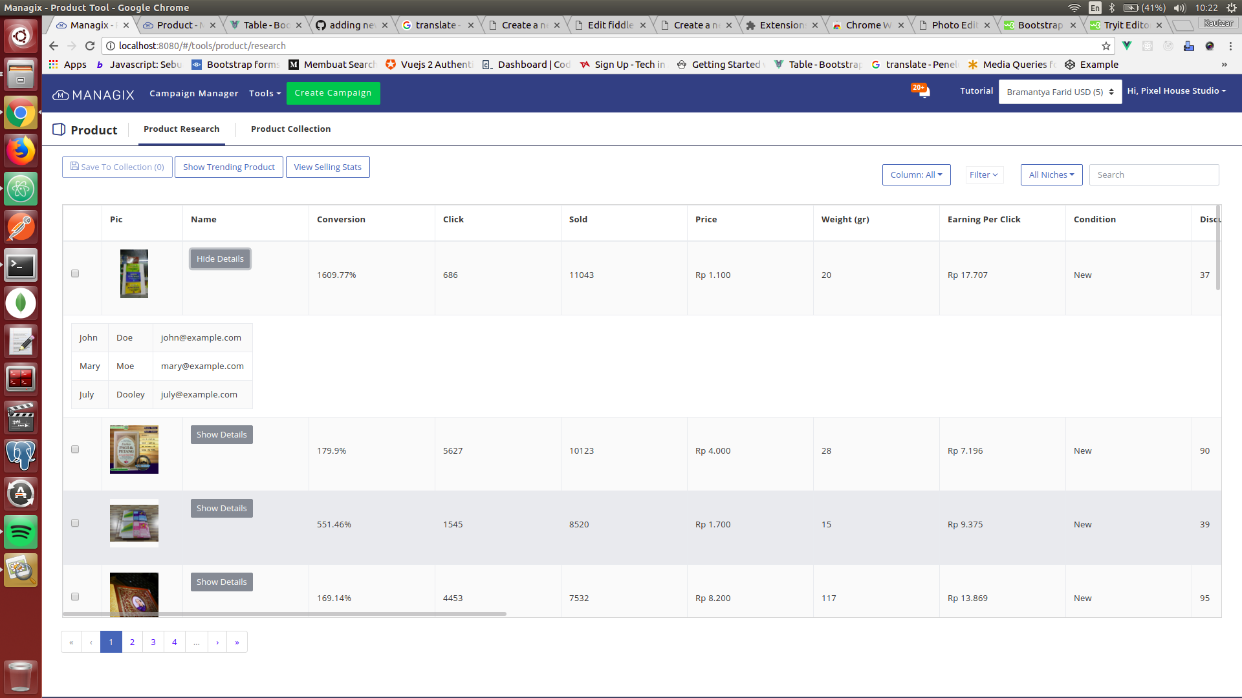This screenshot has height=698, width=1242.
Task: Expand the Filter dropdown
Action: point(983,174)
